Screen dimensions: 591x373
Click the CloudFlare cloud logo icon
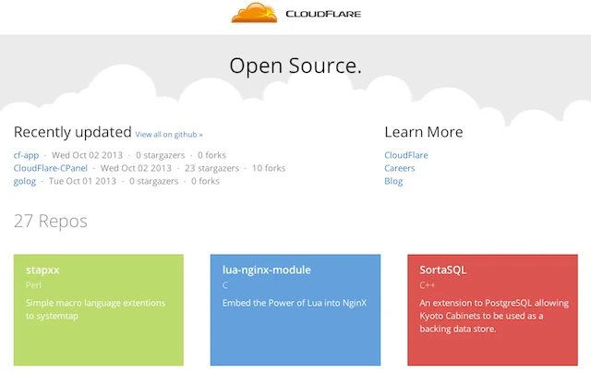click(x=255, y=12)
